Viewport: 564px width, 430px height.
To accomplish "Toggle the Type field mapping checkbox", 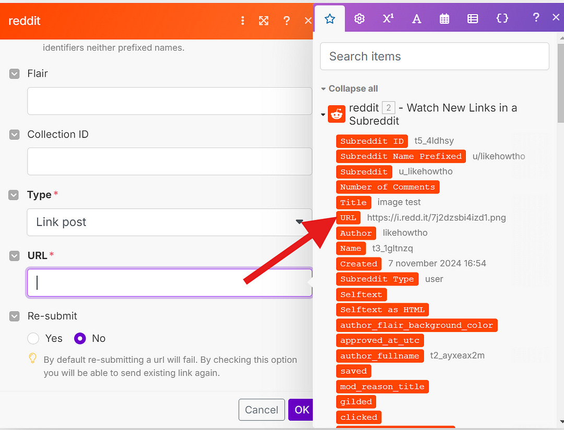I will pos(14,195).
